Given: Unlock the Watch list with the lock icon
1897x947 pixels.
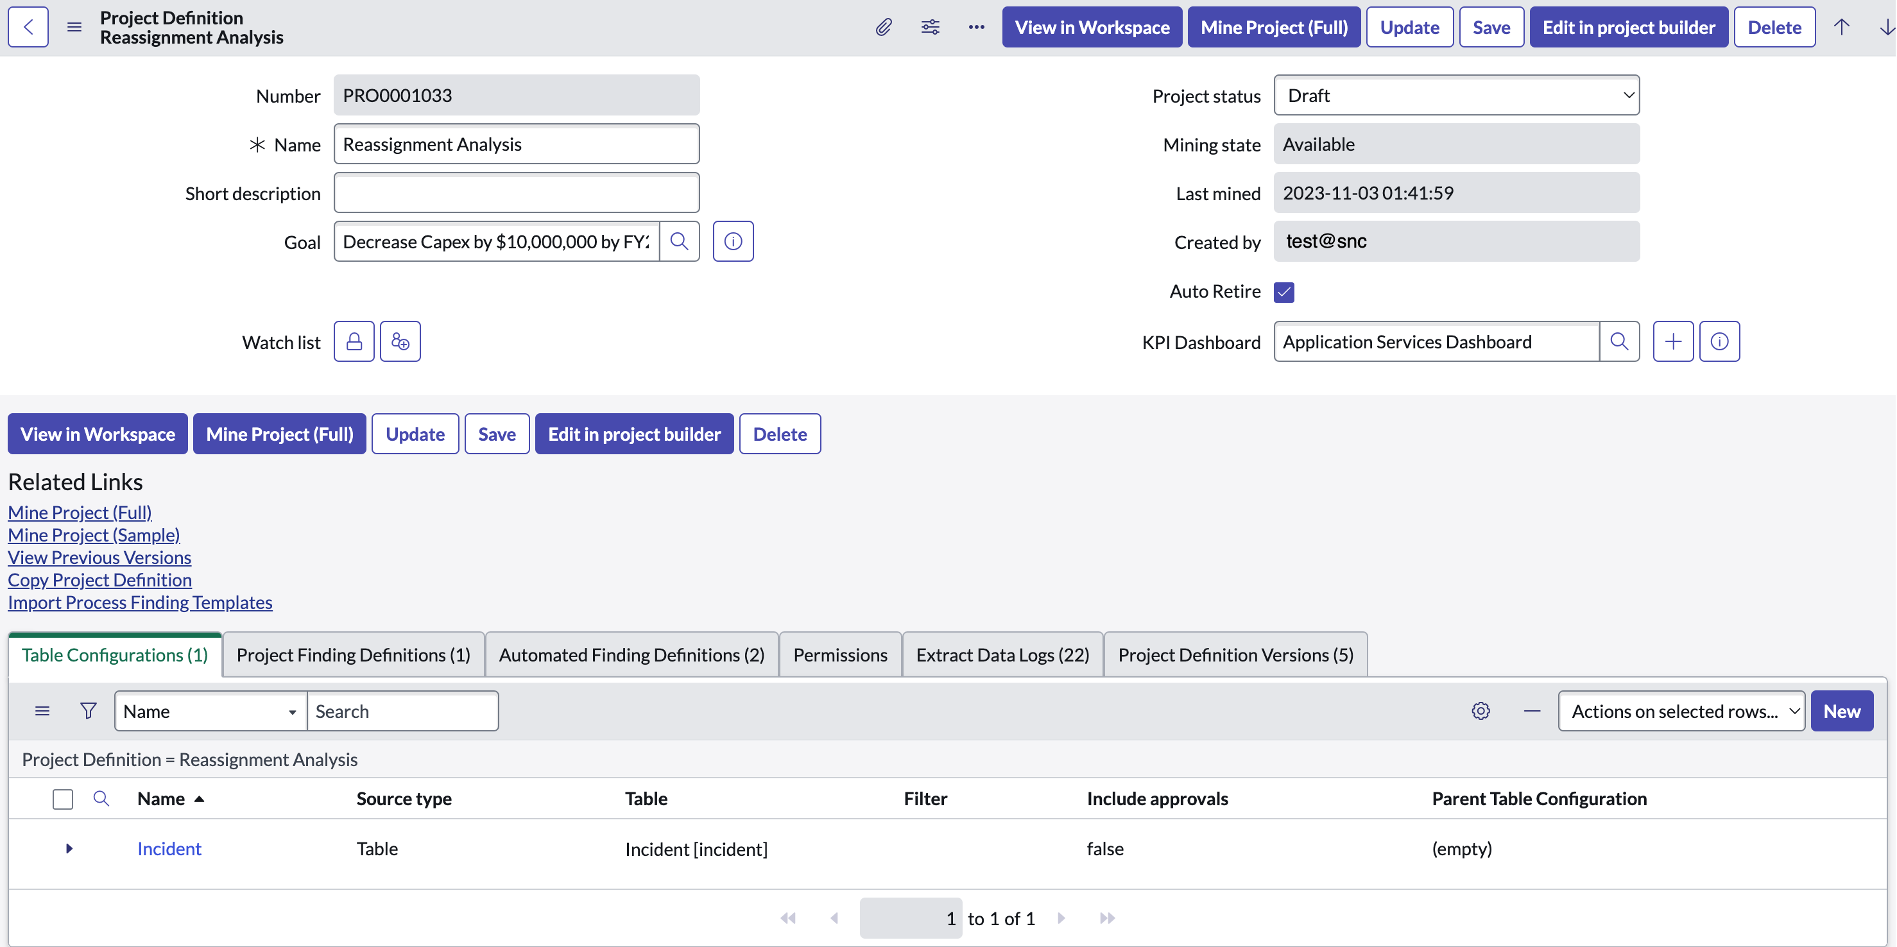Looking at the screenshot, I should (x=354, y=341).
